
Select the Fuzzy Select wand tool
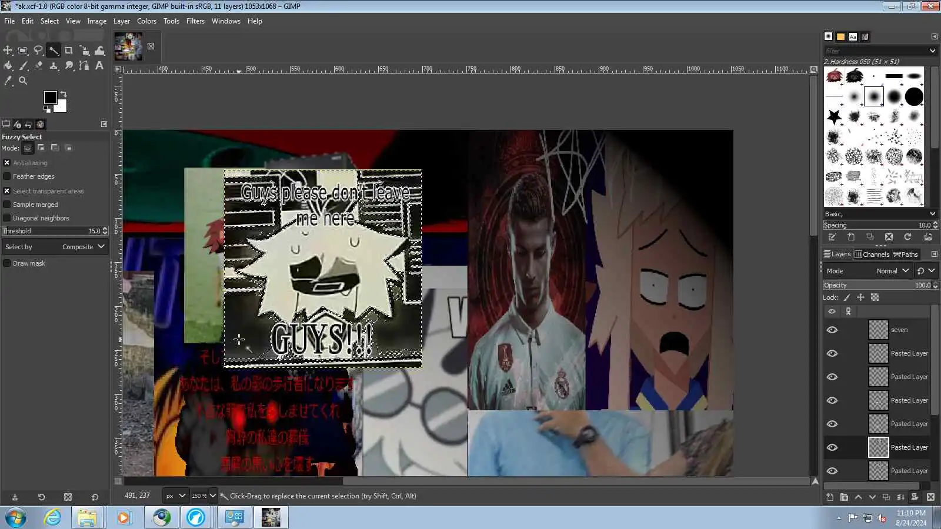pyautogui.click(x=54, y=51)
